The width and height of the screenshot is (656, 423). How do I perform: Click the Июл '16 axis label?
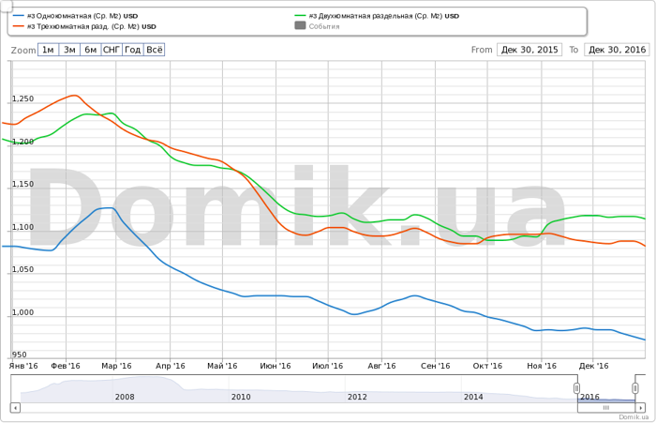coord(328,366)
